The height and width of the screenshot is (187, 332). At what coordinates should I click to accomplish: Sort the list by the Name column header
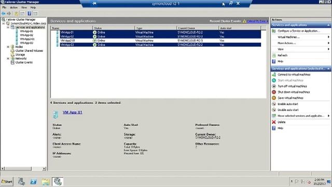(72, 28)
